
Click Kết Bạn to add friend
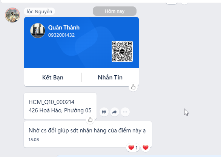tap(53, 78)
